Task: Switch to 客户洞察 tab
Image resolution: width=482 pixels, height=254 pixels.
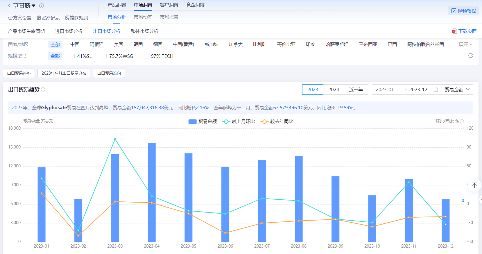Action: (169, 5)
